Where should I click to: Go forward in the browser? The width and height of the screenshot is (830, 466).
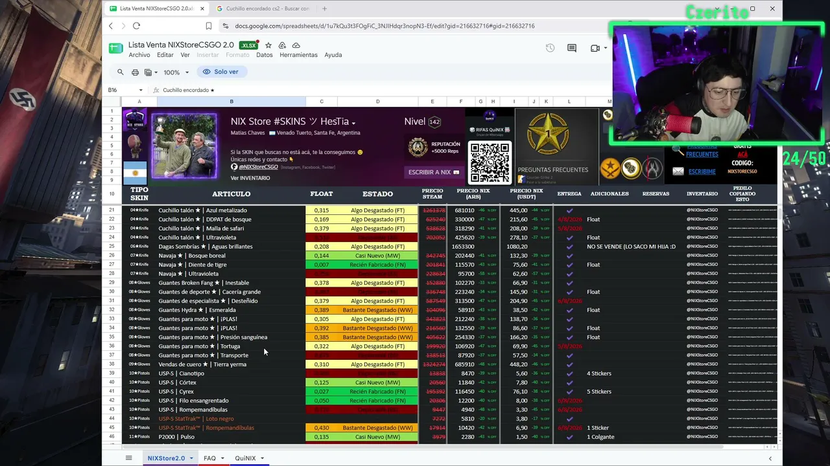click(123, 26)
